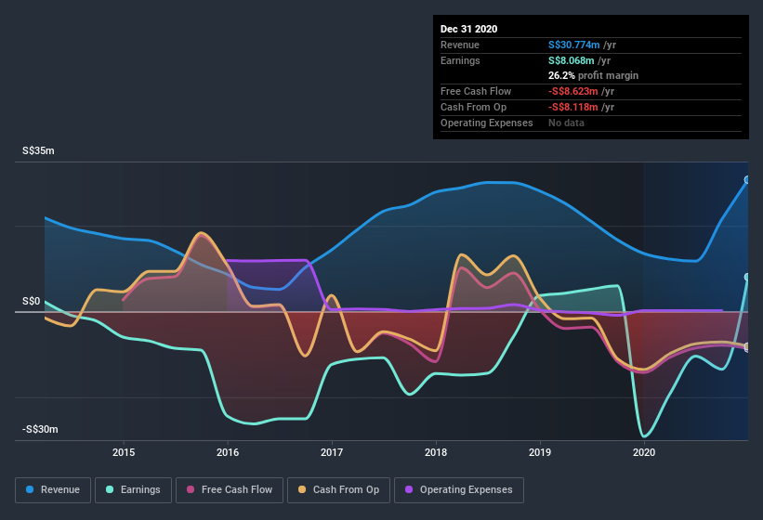Click the Revenue row label in tooltip
The width and height of the screenshot is (763, 520).
click(460, 45)
